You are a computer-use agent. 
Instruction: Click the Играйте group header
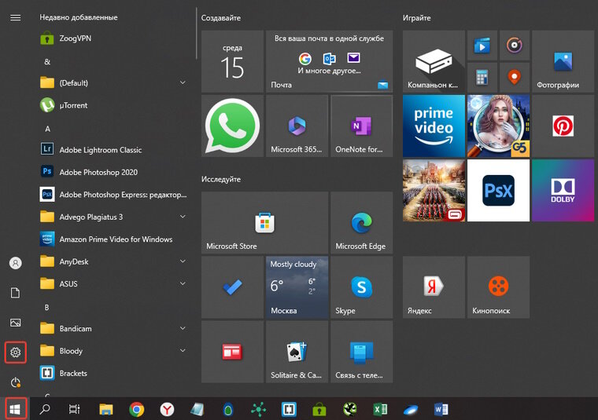pyautogui.click(x=416, y=18)
